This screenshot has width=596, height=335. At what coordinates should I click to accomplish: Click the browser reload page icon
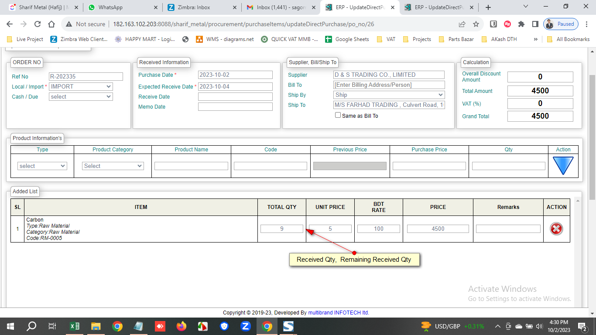(x=38, y=24)
